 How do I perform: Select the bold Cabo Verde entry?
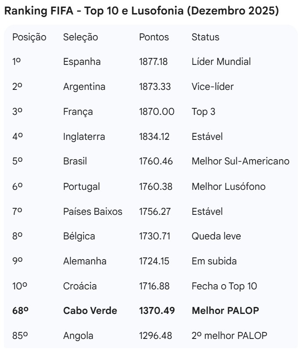coord(90,311)
